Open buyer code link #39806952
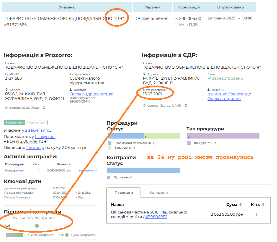Image resolution: width=277 pixels, height=242 pixels. (156, 217)
